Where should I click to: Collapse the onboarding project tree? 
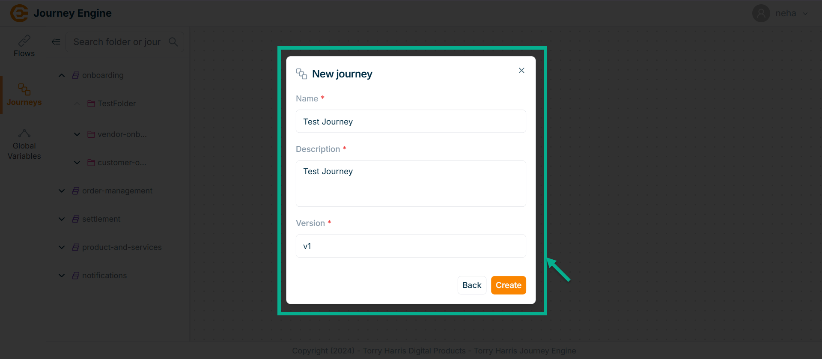[62, 75]
